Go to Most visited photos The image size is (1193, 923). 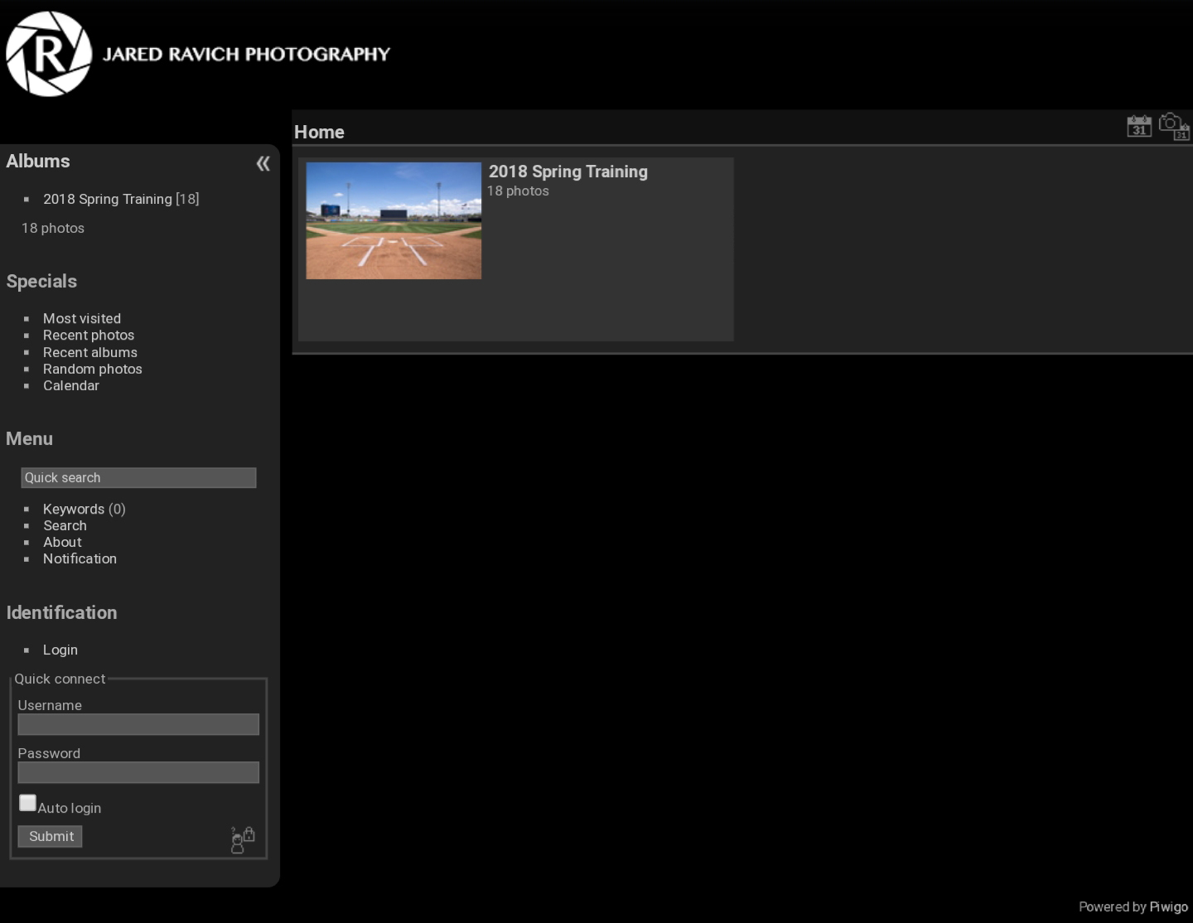pyautogui.click(x=82, y=318)
